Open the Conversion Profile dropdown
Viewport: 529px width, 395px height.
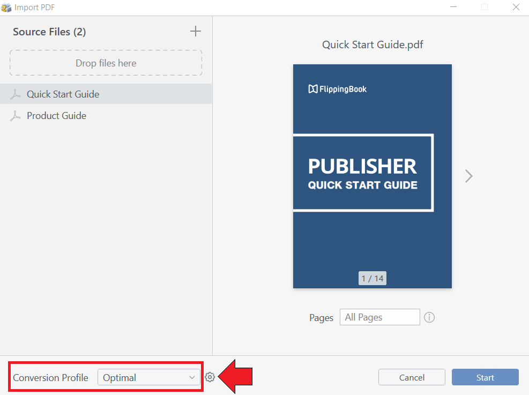click(149, 377)
